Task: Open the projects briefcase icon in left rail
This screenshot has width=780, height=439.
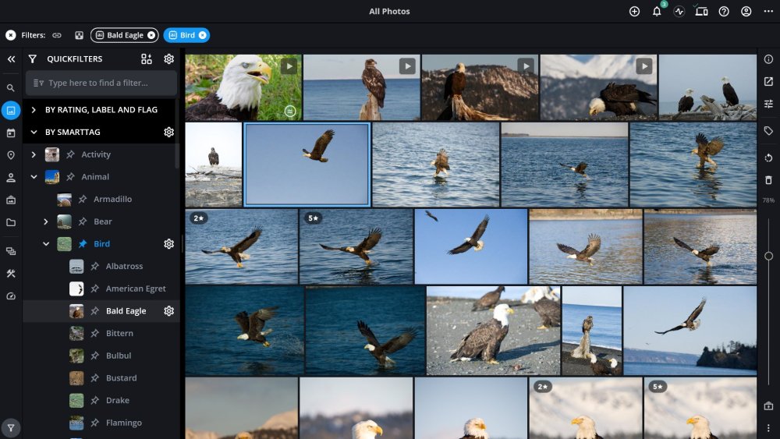Action: coord(11,200)
